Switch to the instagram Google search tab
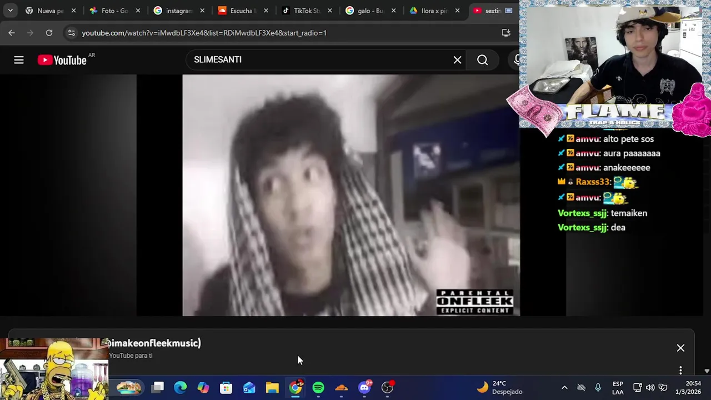 pos(179,11)
